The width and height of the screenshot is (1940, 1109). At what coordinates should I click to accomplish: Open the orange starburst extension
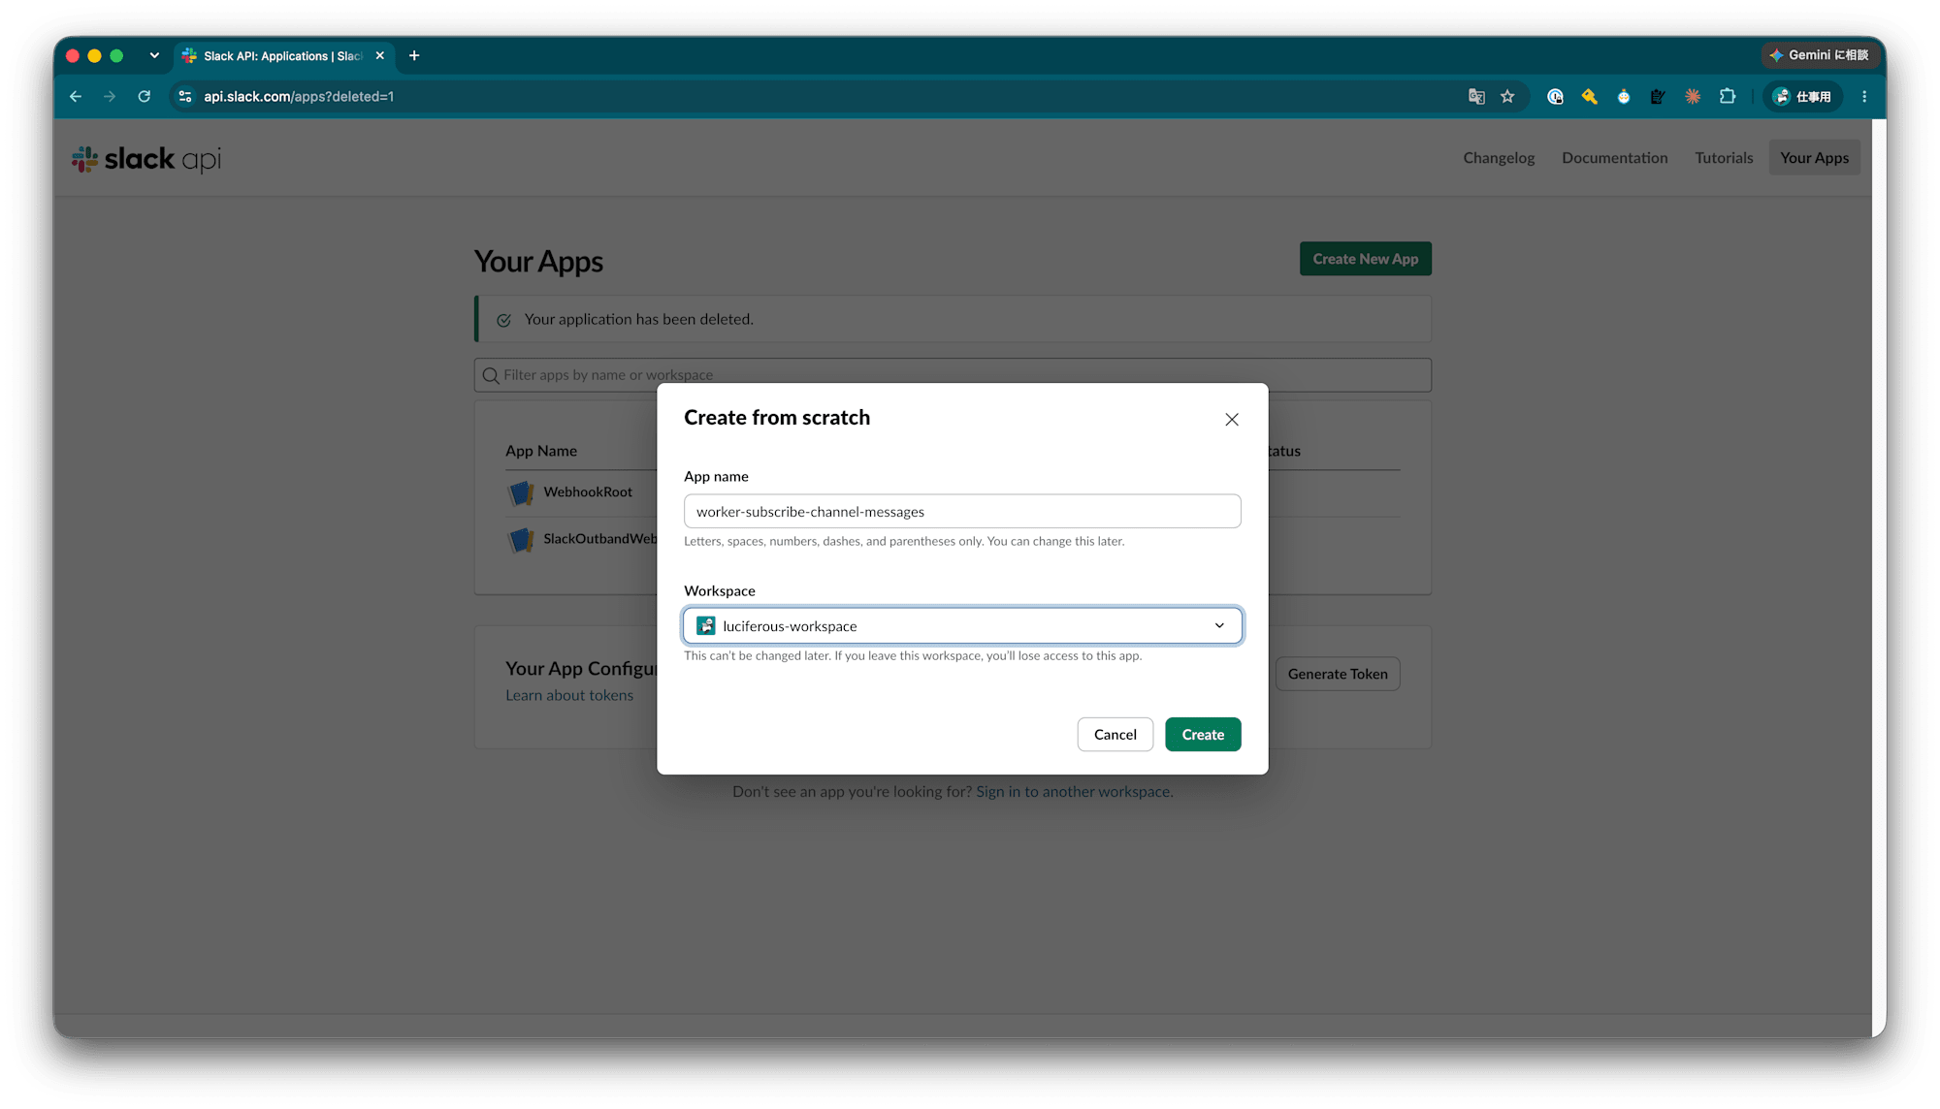pos(1693,96)
